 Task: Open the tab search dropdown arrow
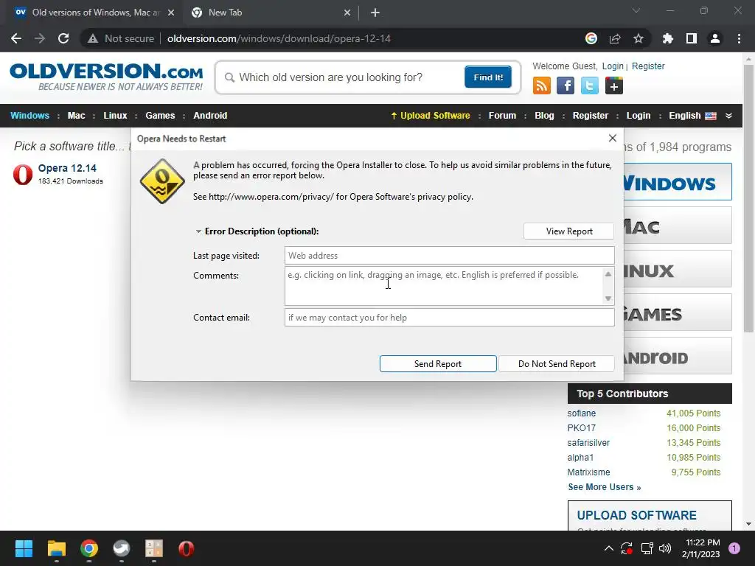click(x=636, y=10)
